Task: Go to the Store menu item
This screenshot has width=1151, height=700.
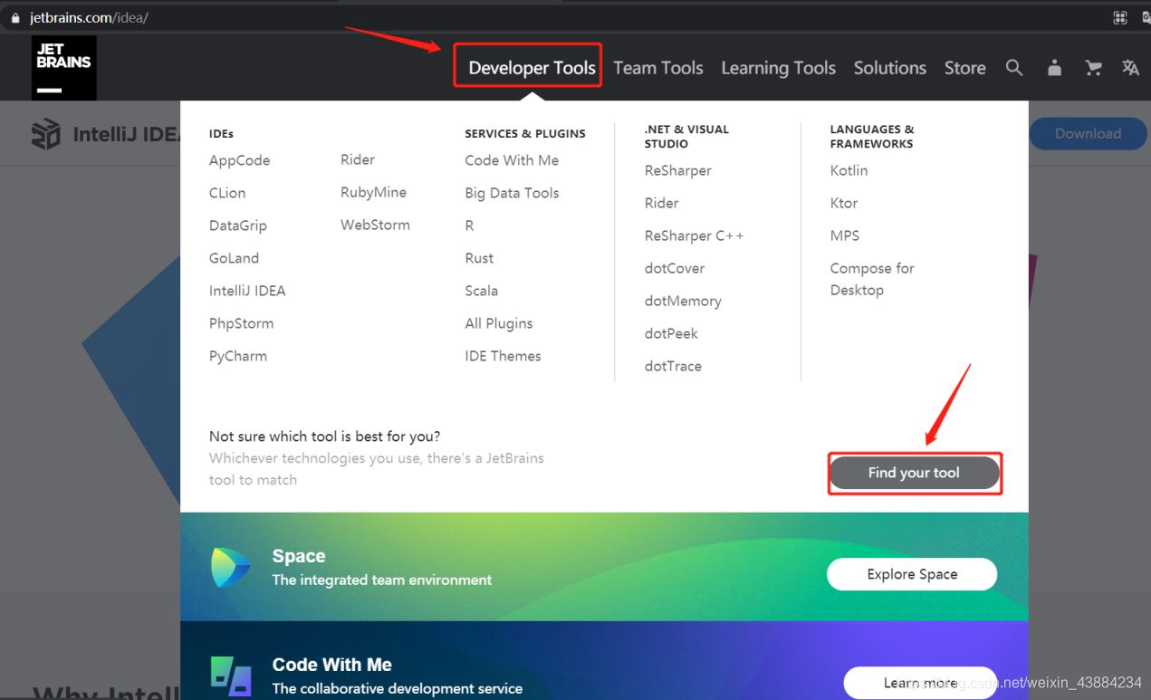Action: coord(964,68)
